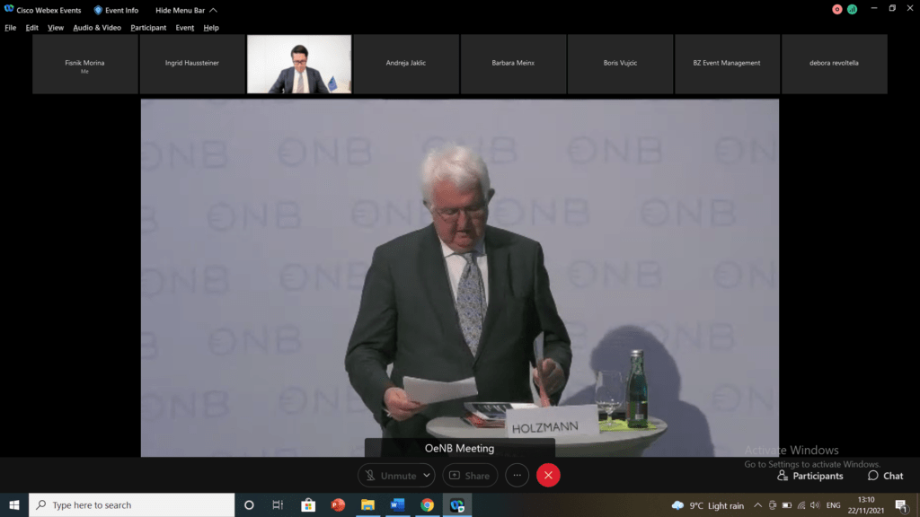Open Cortana circle icon on taskbar

click(x=249, y=504)
